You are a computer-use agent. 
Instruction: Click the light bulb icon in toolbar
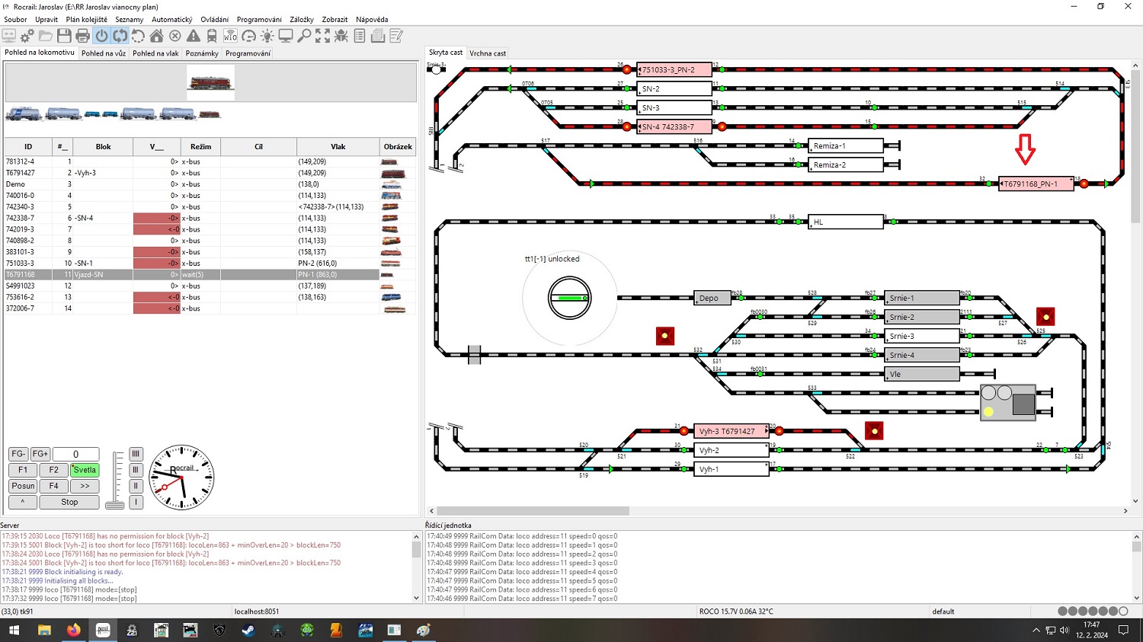tap(267, 36)
